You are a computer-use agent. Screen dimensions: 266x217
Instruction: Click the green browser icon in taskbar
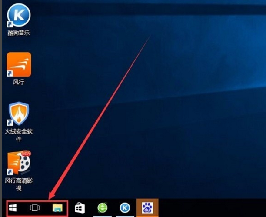coord(103,208)
